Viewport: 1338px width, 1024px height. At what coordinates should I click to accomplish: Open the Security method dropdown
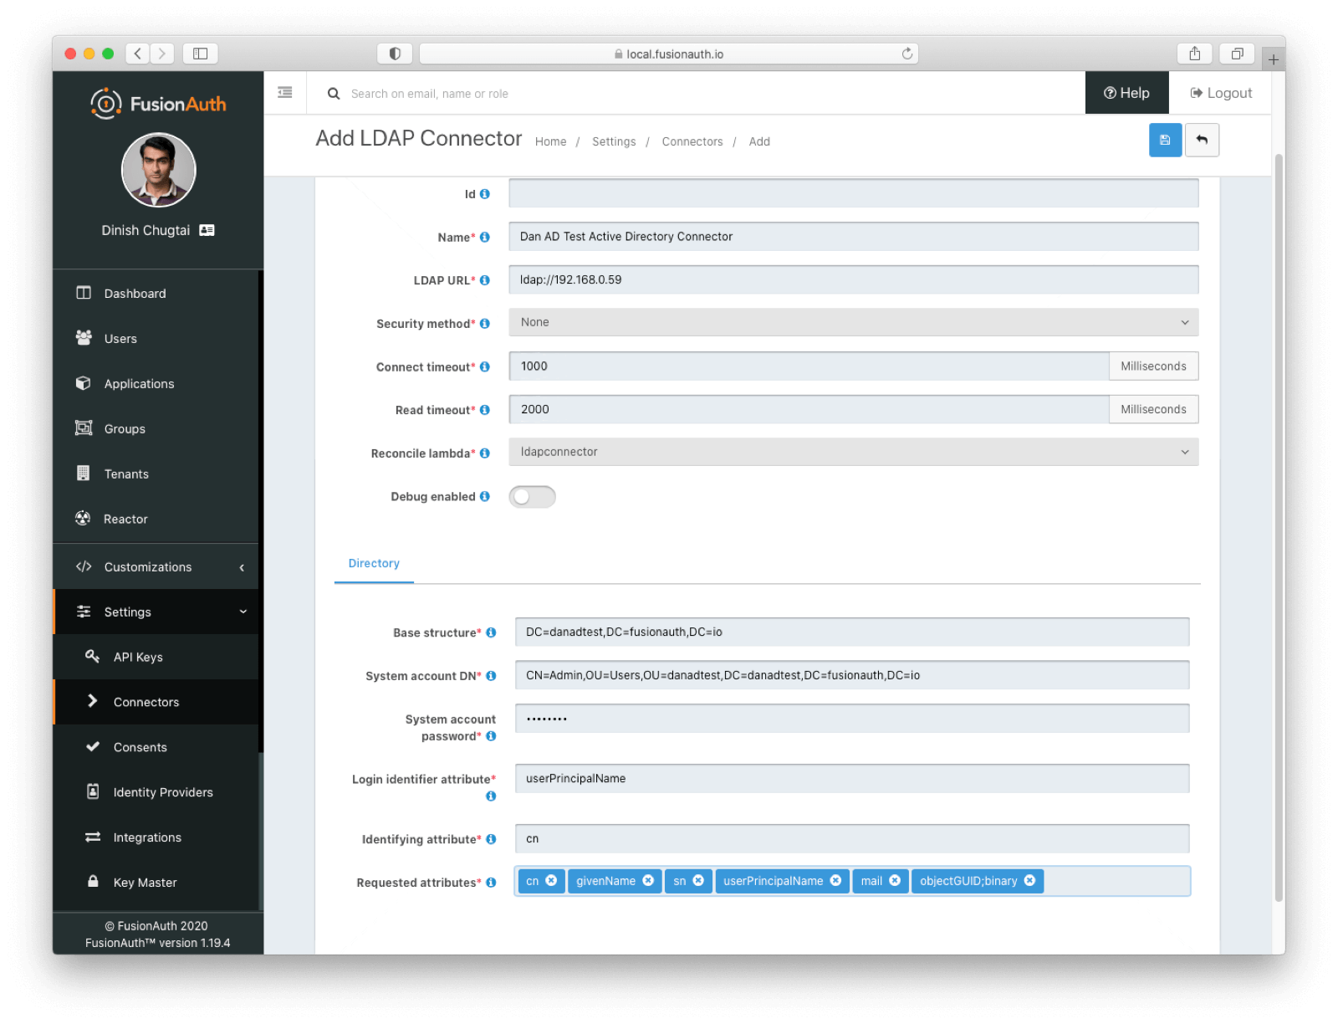pyautogui.click(x=853, y=322)
